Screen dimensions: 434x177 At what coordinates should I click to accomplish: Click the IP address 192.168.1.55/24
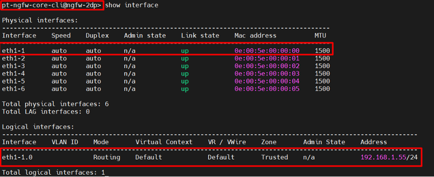point(389,157)
